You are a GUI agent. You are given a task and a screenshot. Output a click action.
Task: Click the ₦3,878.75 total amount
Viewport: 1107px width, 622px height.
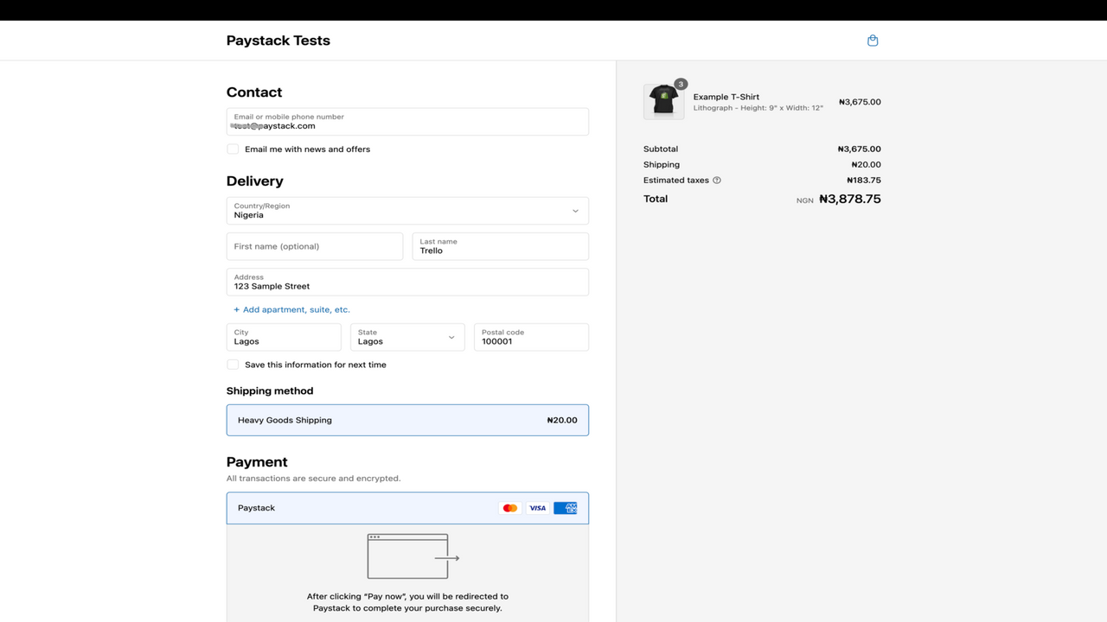pyautogui.click(x=850, y=199)
